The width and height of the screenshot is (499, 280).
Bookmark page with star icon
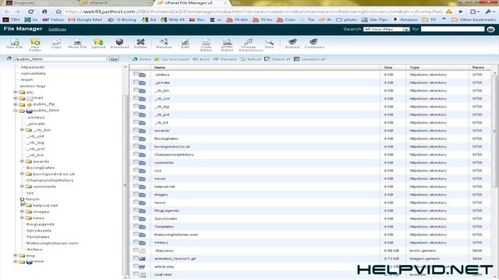[58, 12]
